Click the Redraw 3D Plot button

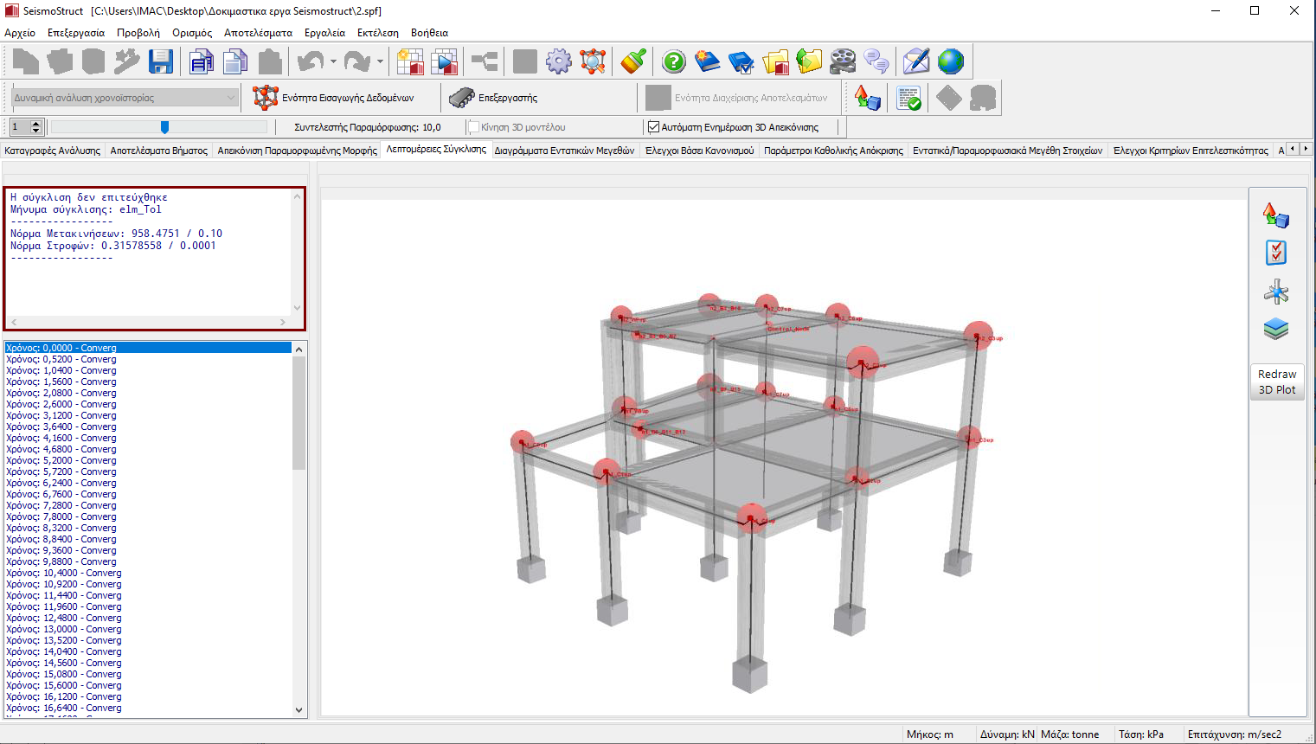coord(1276,382)
